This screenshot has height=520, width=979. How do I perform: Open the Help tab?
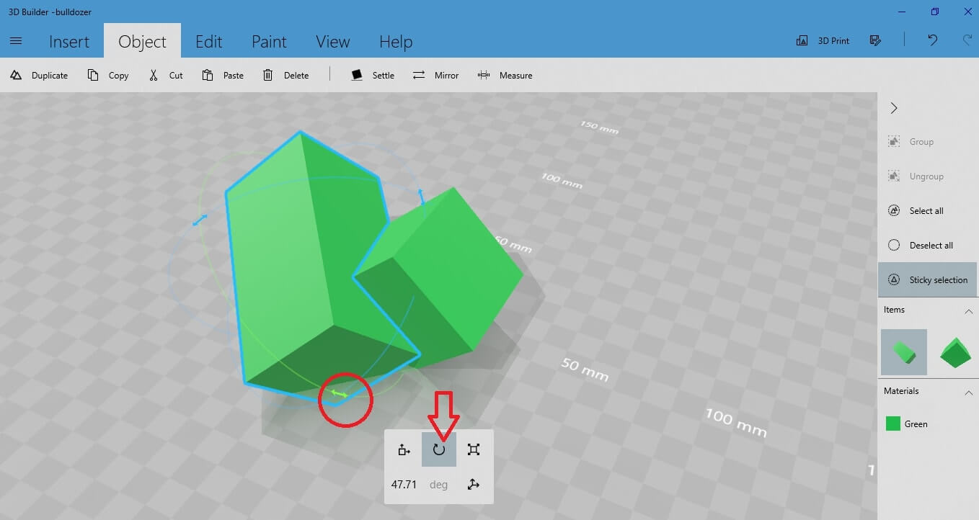pos(396,42)
